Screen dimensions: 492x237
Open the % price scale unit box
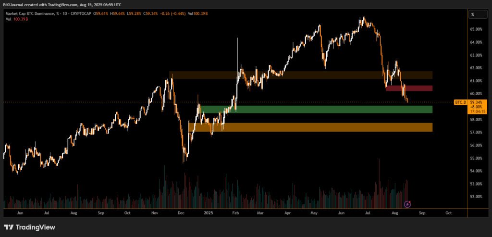click(x=473, y=14)
